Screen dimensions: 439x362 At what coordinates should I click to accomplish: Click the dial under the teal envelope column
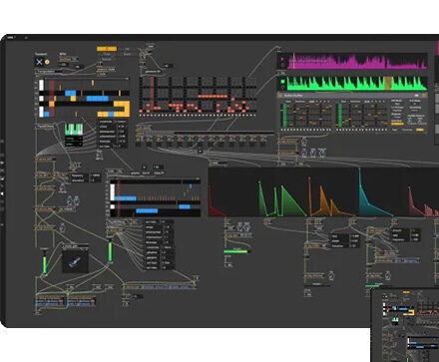[x=388, y=275]
